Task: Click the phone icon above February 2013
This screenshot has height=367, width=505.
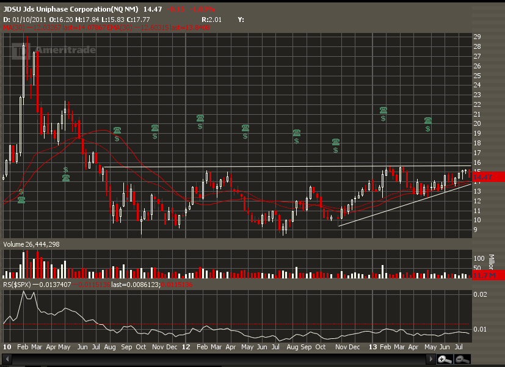Action: click(383, 110)
